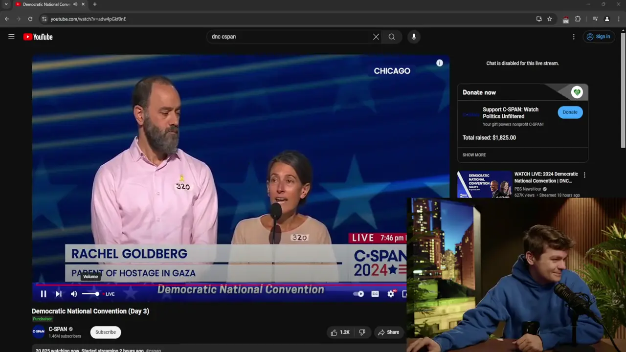Open the browser extensions puzzle icon
Image resolution: width=626 pixels, height=352 pixels.
coord(578,19)
